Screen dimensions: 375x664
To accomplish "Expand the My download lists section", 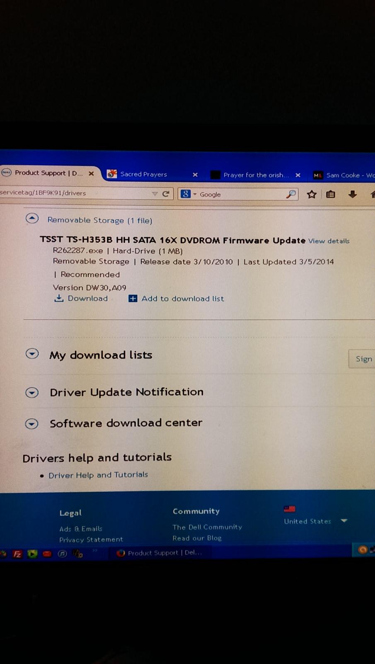I will (32, 354).
